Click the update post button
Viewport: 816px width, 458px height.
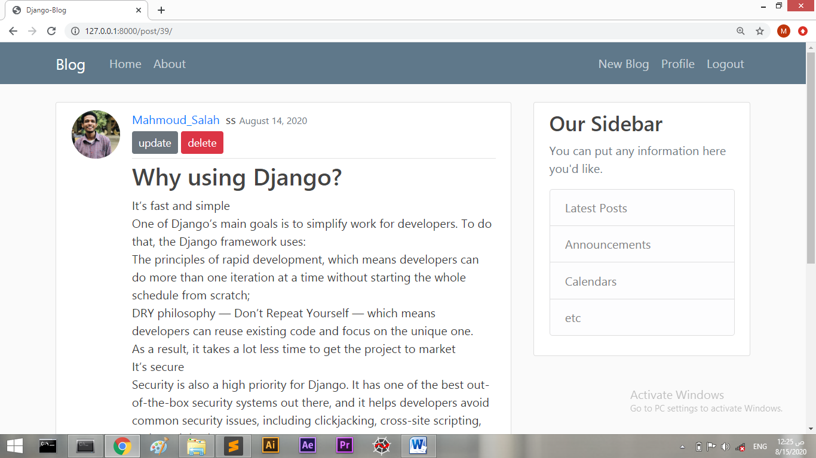pos(155,143)
